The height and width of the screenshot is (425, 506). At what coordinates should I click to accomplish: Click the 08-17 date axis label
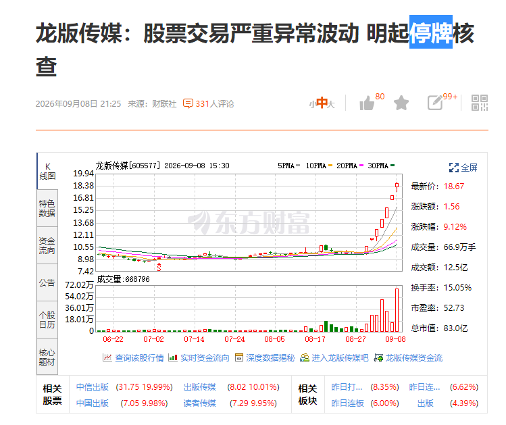(315, 339)
